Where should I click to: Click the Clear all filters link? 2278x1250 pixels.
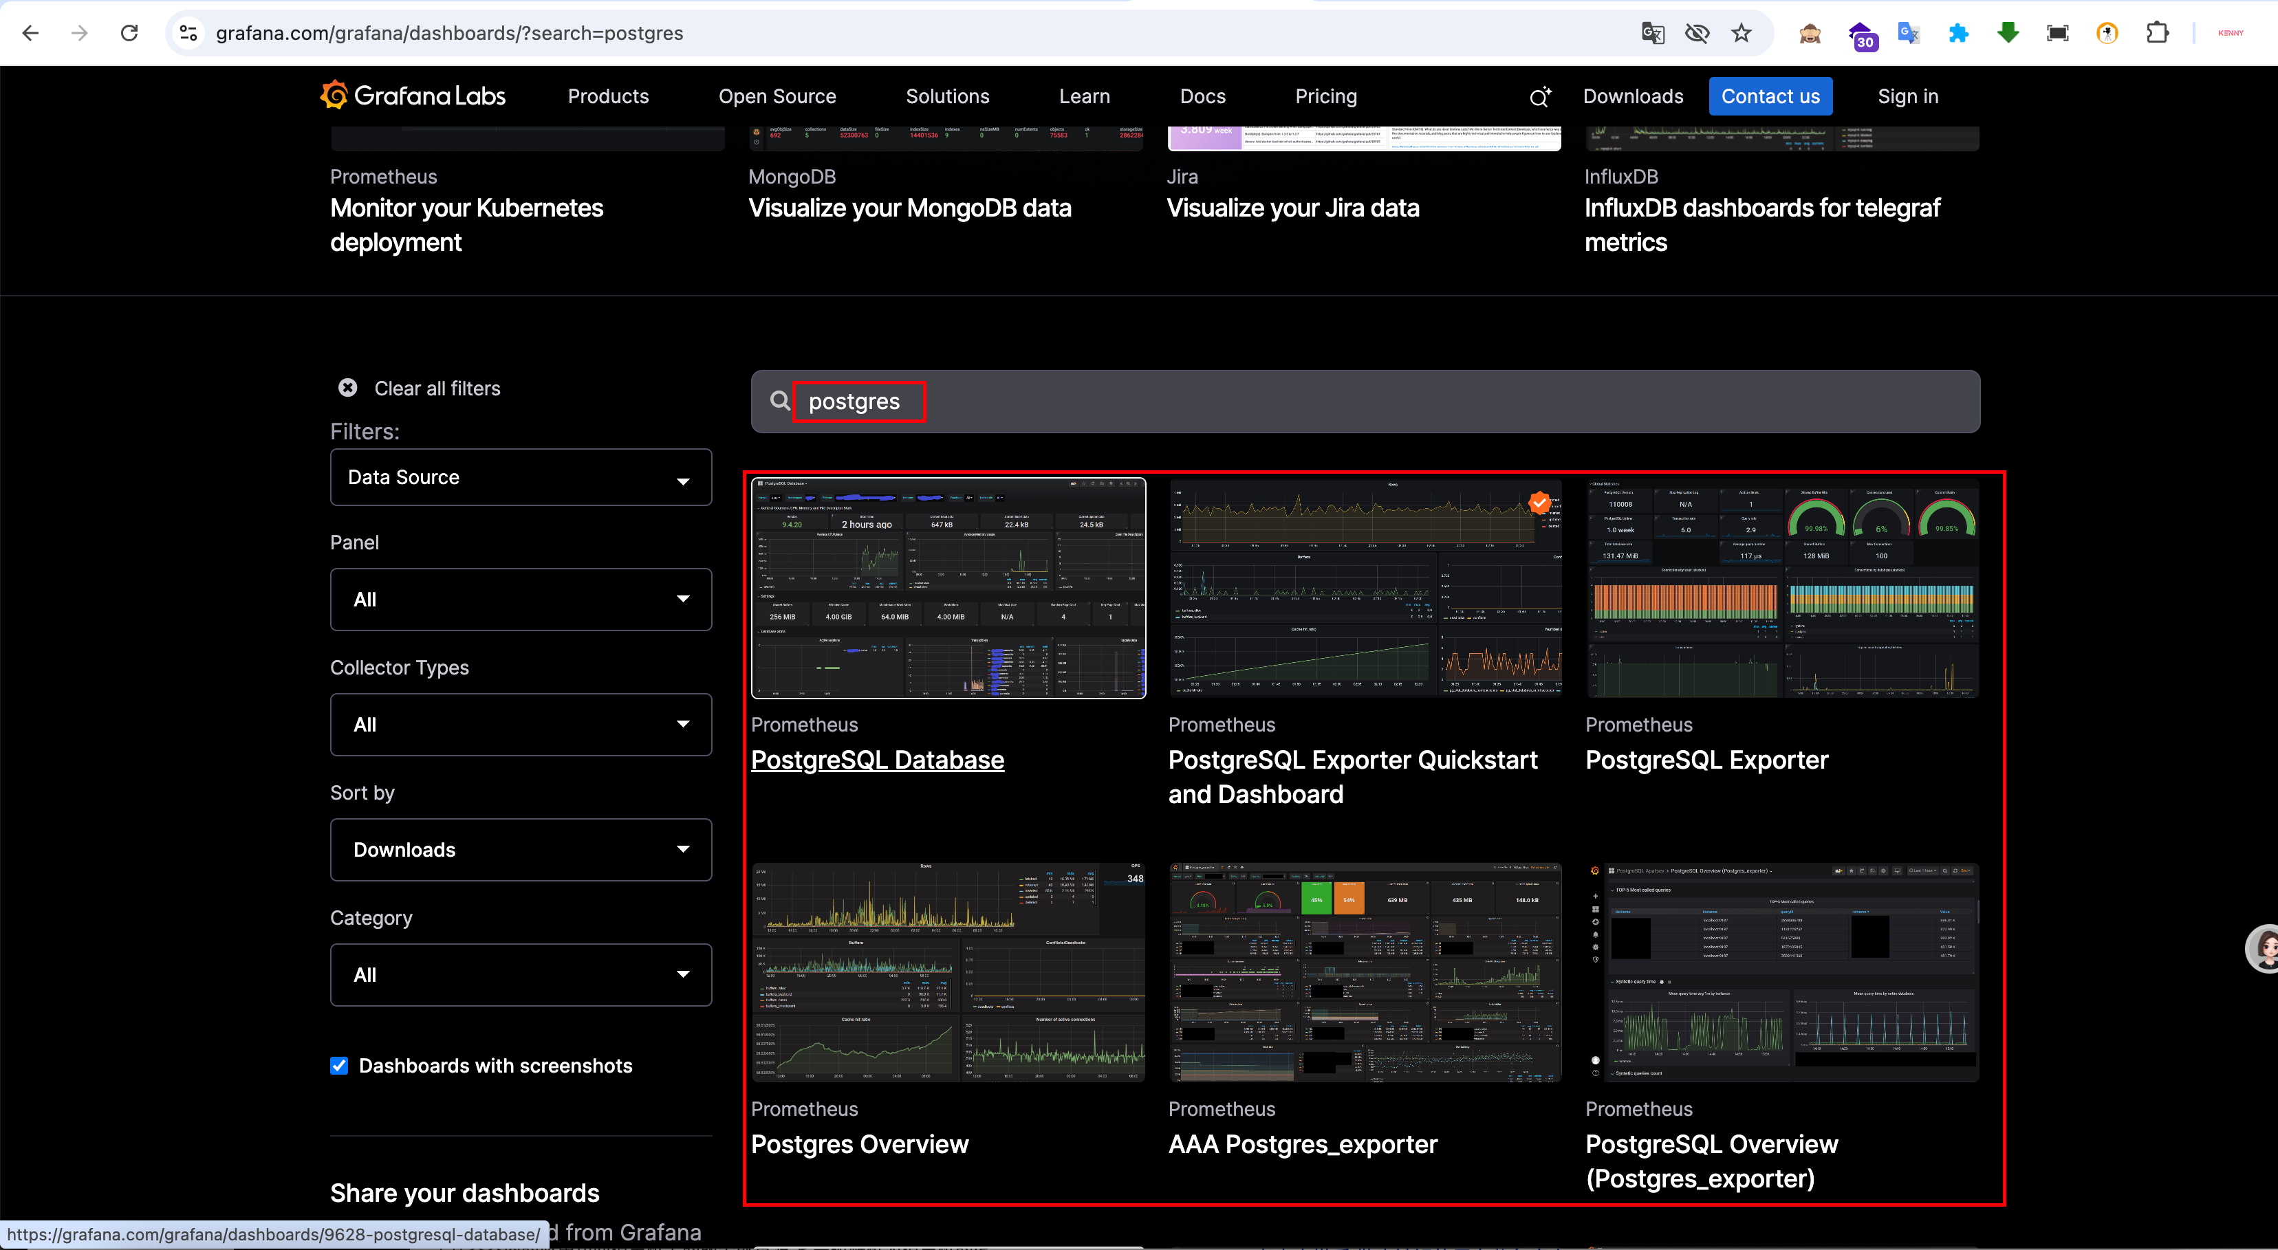tap(437, 389)
